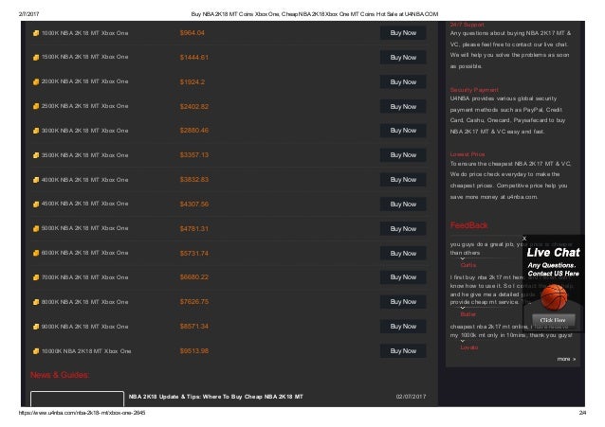Screen dimensions: 605x427
Task: Open the 'more >' feedback link
Action: pyautogui.click(x=566, y=359)
